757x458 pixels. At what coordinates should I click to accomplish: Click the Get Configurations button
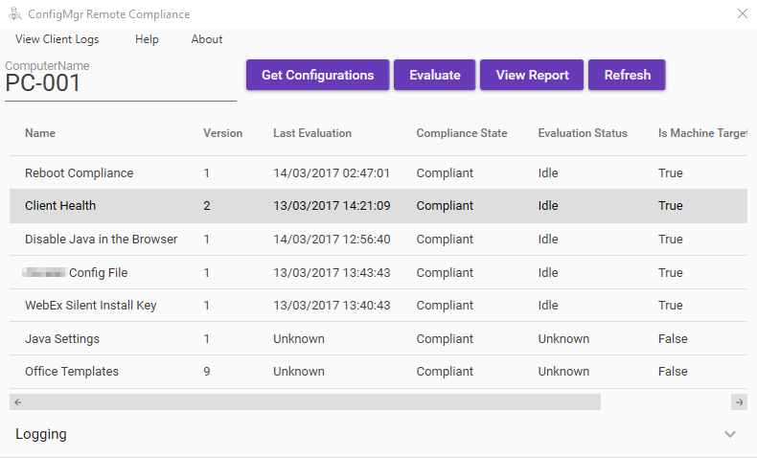317,75
